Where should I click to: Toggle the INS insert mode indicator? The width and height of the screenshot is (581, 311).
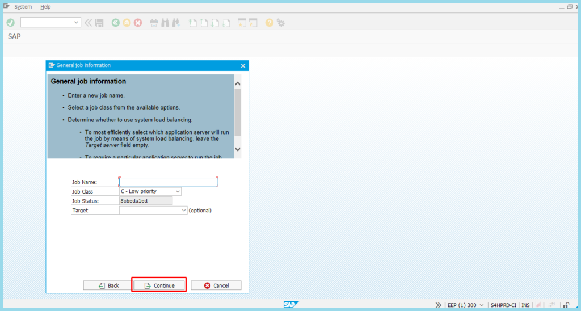coord(525,305)
